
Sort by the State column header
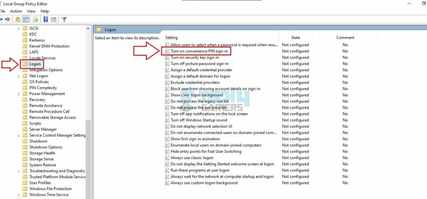tap(296, 37)
